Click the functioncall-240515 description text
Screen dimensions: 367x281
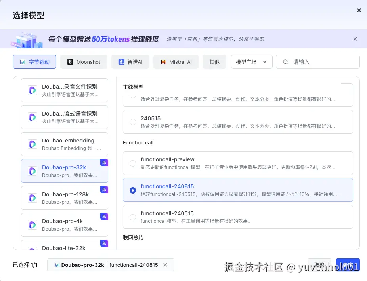point(196,221)
